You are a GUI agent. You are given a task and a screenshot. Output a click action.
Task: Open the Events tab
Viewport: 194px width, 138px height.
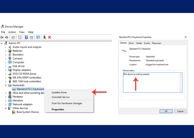[x=147, y=43]
